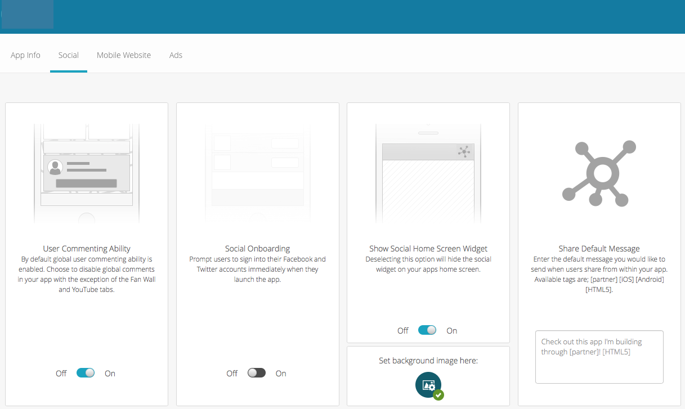
Task: Select the Social tab
Action: click(x=69, y=55)
